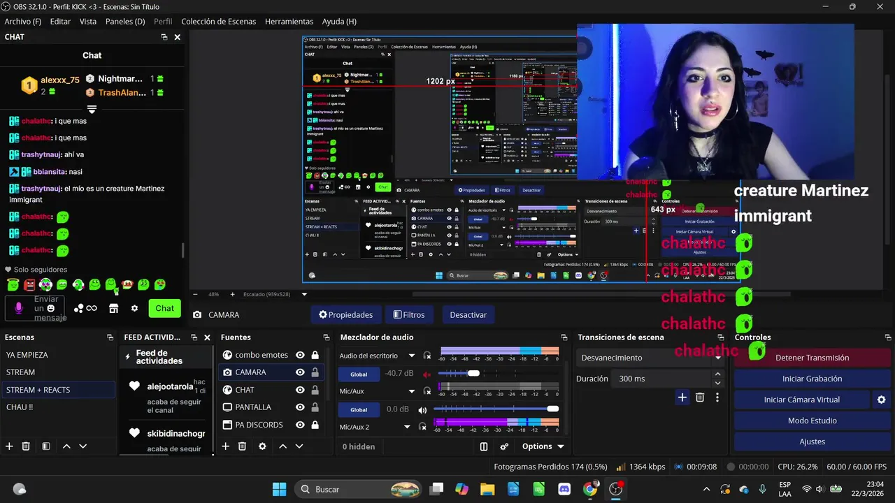The image size is (895, 503).
Task: Open the Herramientas menu
Action: pos(289,22)
